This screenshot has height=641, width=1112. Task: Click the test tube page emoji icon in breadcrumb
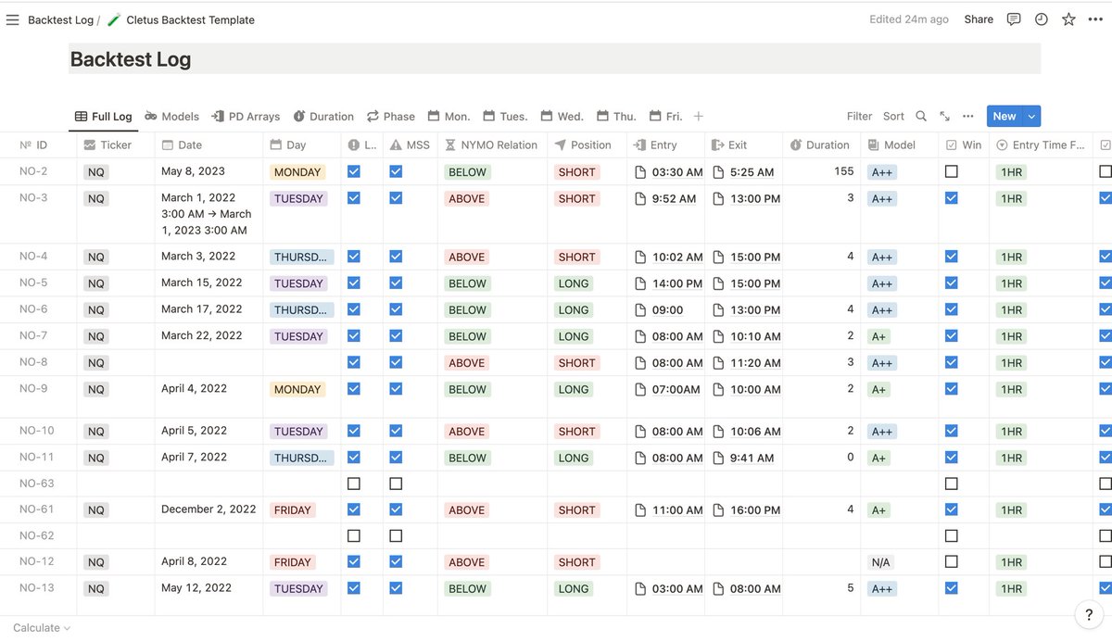click(114, 19)
